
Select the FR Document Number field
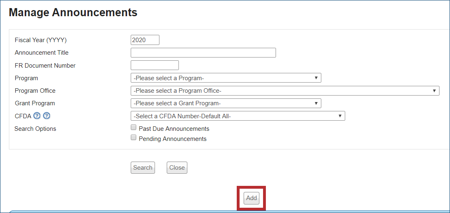(x=155, y=65)
